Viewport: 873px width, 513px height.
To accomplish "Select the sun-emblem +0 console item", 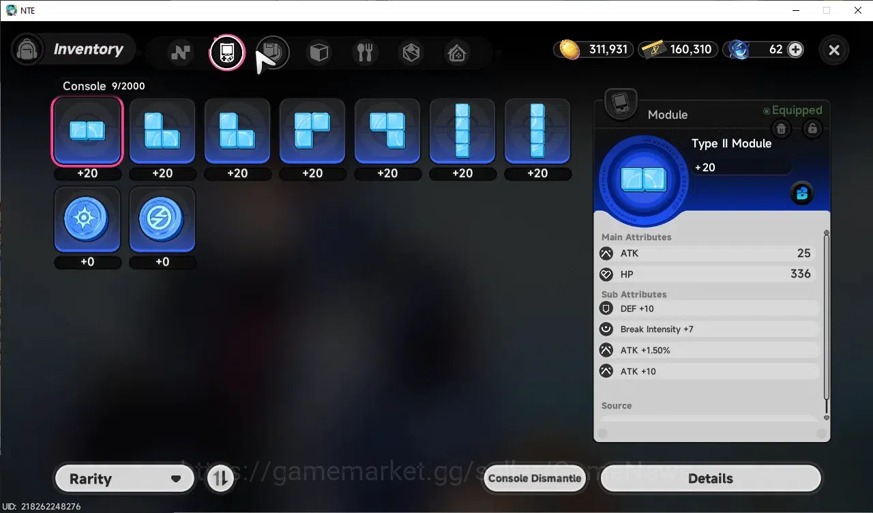I will pyautogui.click(x=87, y=219).
